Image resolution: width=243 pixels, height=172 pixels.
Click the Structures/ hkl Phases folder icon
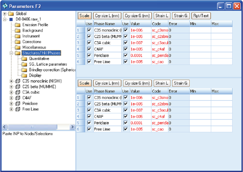pos(18,53)
